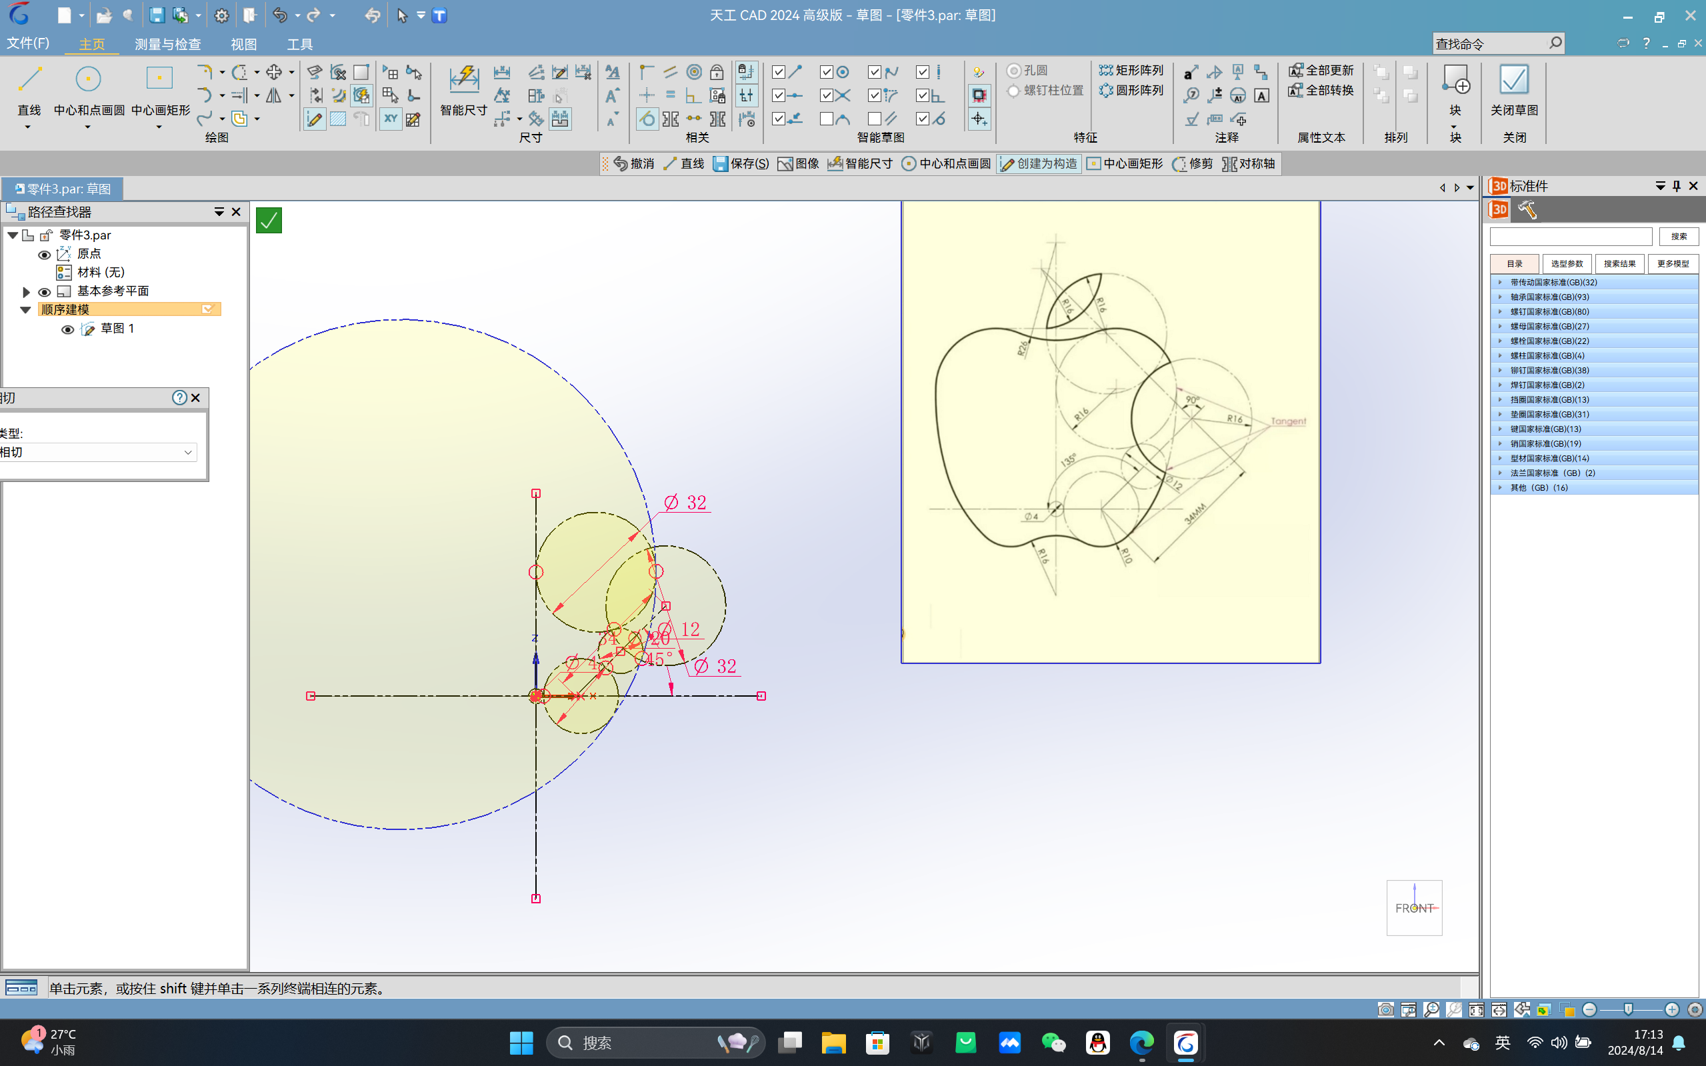
Task: Enable the 对称轴 symmetry toggle
Action: [x=1253, y=163]
